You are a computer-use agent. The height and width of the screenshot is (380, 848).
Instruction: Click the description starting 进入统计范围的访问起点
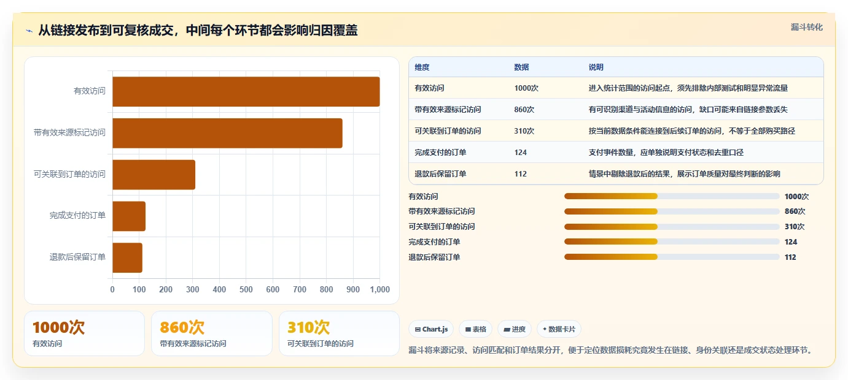click(688, 88)
